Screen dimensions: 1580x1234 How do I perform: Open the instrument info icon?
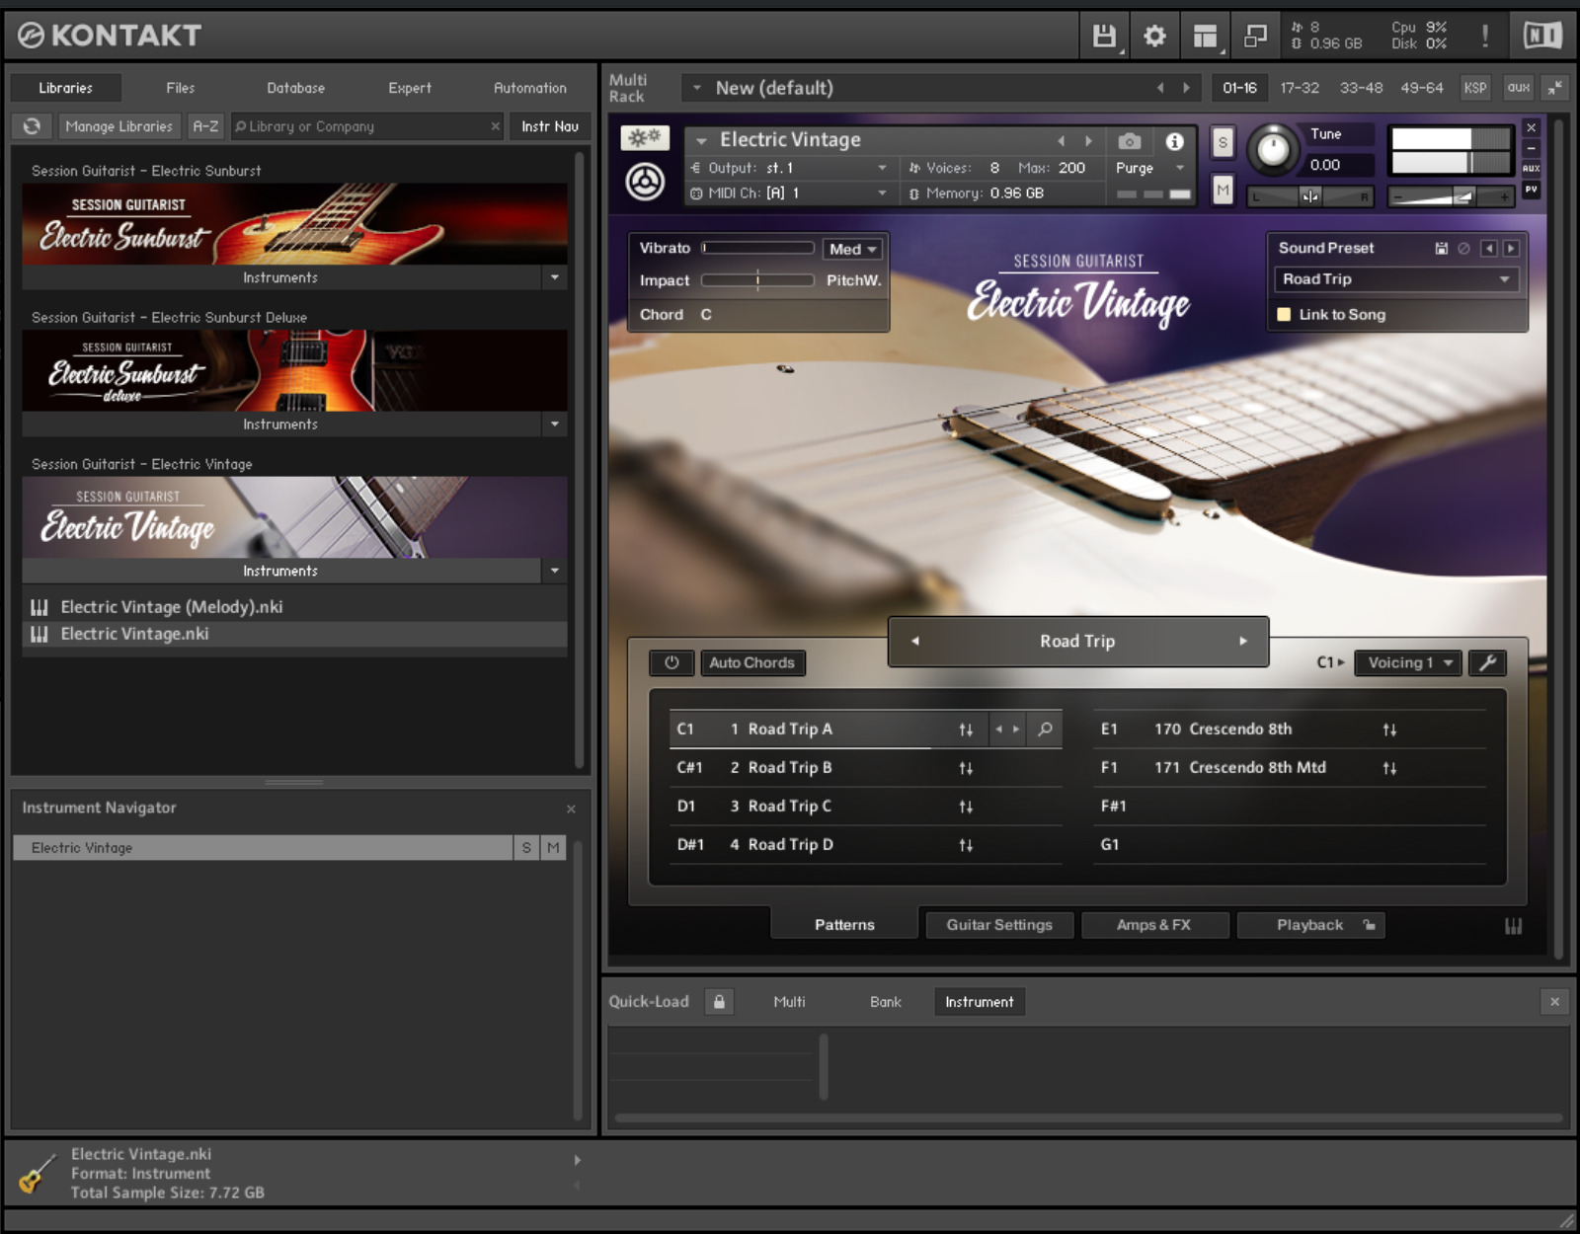point(1174,141)
